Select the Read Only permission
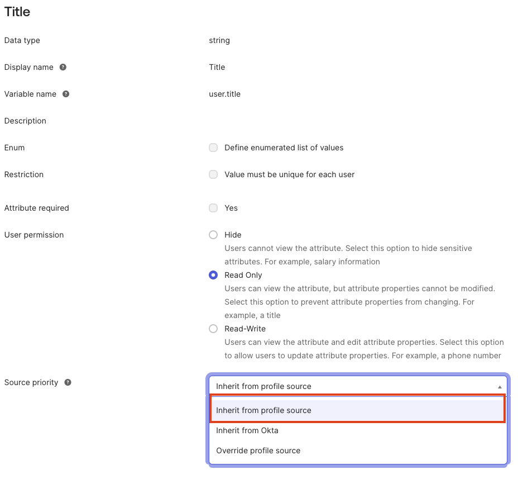This screenshot has width=518, height=479. click(213, 275)
